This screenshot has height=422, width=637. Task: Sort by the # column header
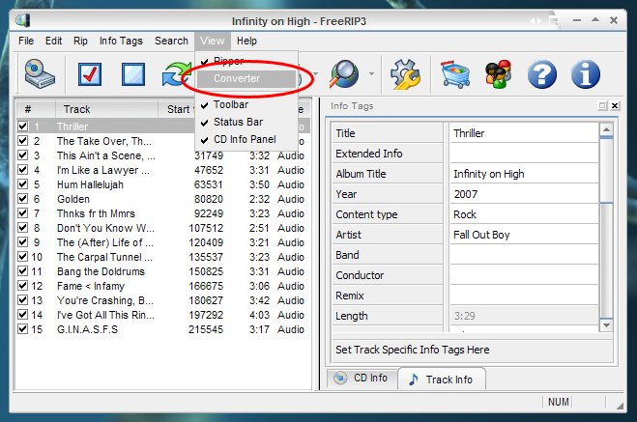click(36, 109)
